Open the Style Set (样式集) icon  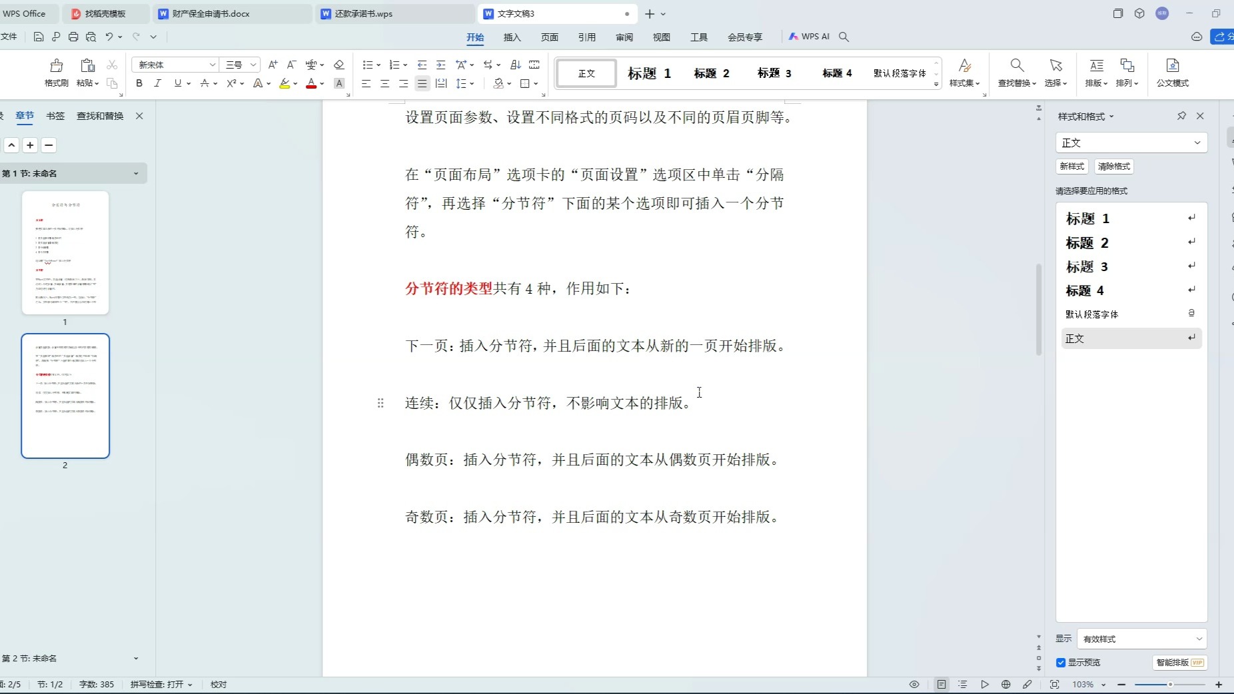coord(964,65)
